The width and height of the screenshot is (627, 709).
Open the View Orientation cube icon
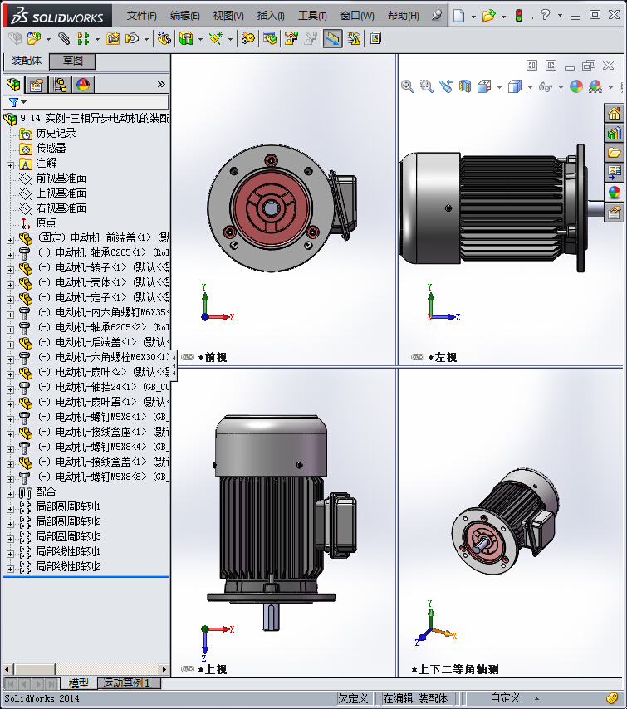pyautogui.click(x=484, y=86)
